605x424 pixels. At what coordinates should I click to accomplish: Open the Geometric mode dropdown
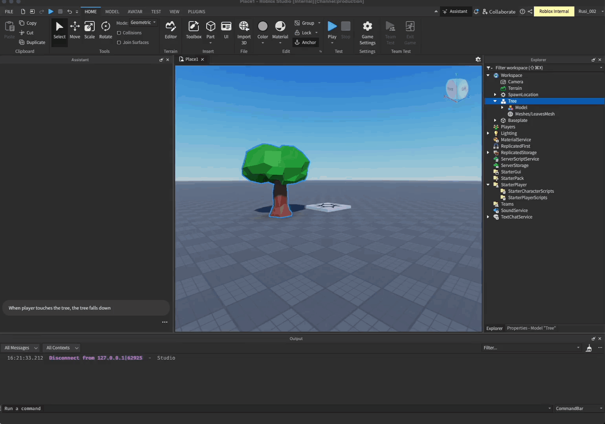143,22
